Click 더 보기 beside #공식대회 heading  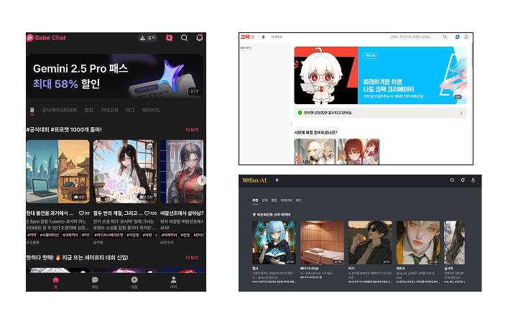pos(192,129)
